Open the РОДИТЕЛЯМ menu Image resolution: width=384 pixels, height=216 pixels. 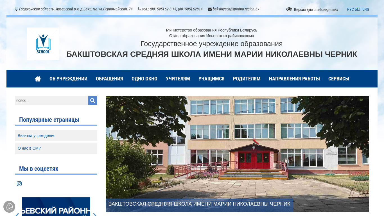(247, 79)
